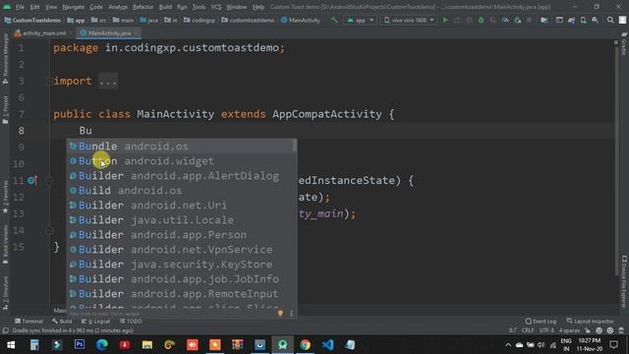Screen dimensions: 629x354
Task: Open the Project tool window tab
Action: 5,109
